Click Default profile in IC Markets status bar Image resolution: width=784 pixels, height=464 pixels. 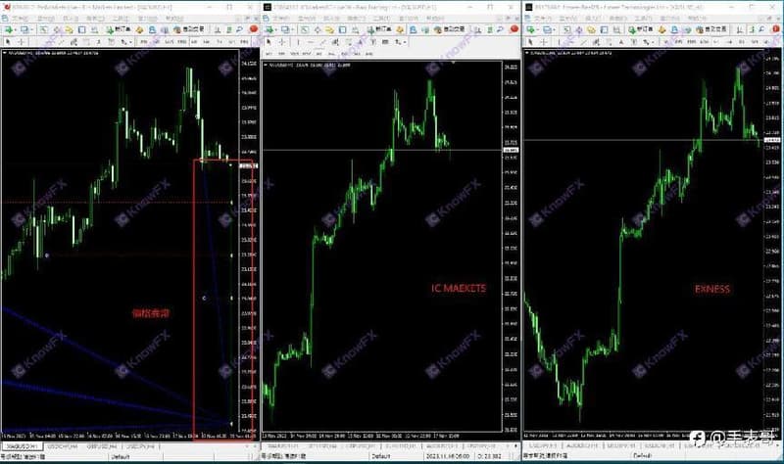point(380,456)
